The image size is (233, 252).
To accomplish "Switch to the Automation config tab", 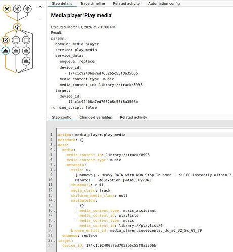I will 164,3.
